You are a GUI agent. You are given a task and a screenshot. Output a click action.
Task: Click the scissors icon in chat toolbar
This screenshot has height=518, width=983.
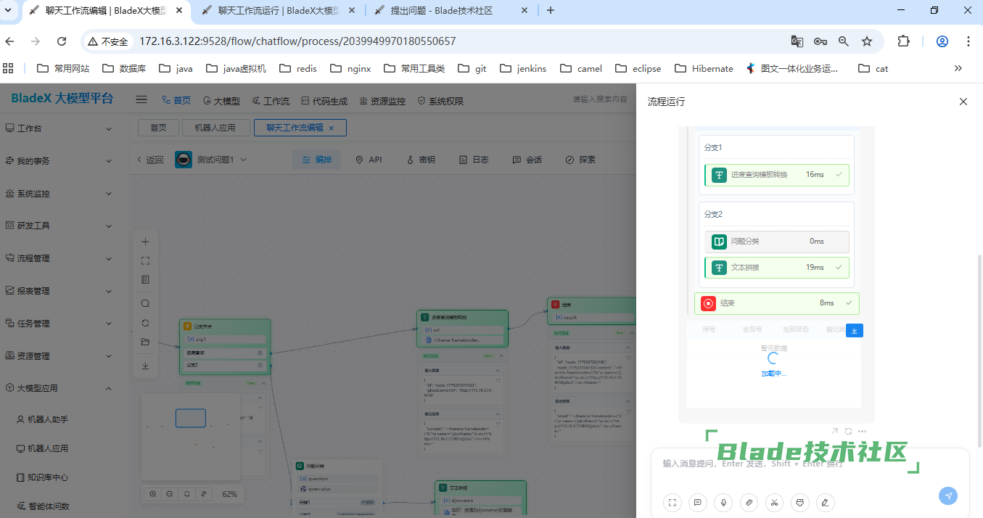point(775,502)
